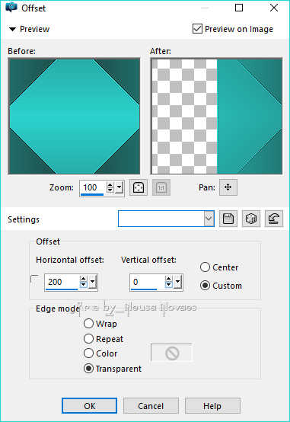290x422 pixels.
Task: Click the disabled edge color swatch
Action: (171, 353)
